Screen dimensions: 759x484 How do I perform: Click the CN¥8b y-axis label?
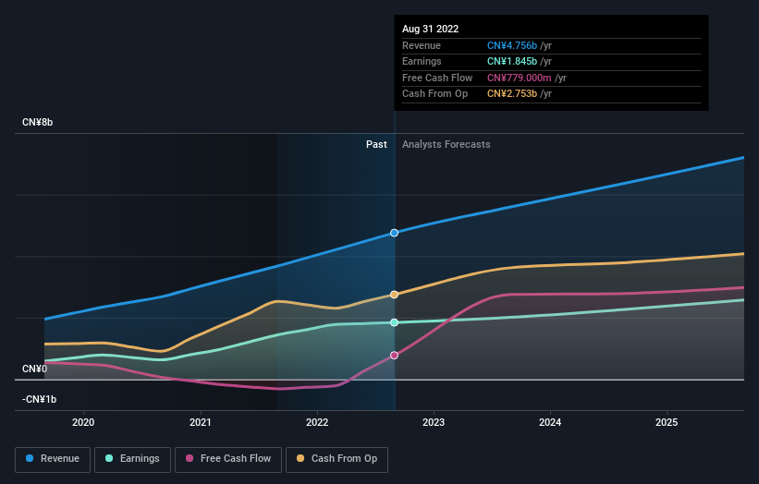click(37, 122)
